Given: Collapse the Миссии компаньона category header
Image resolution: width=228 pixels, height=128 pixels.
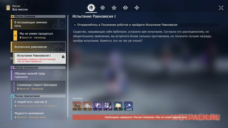Looking at the screenshot, I should (38, 68).
